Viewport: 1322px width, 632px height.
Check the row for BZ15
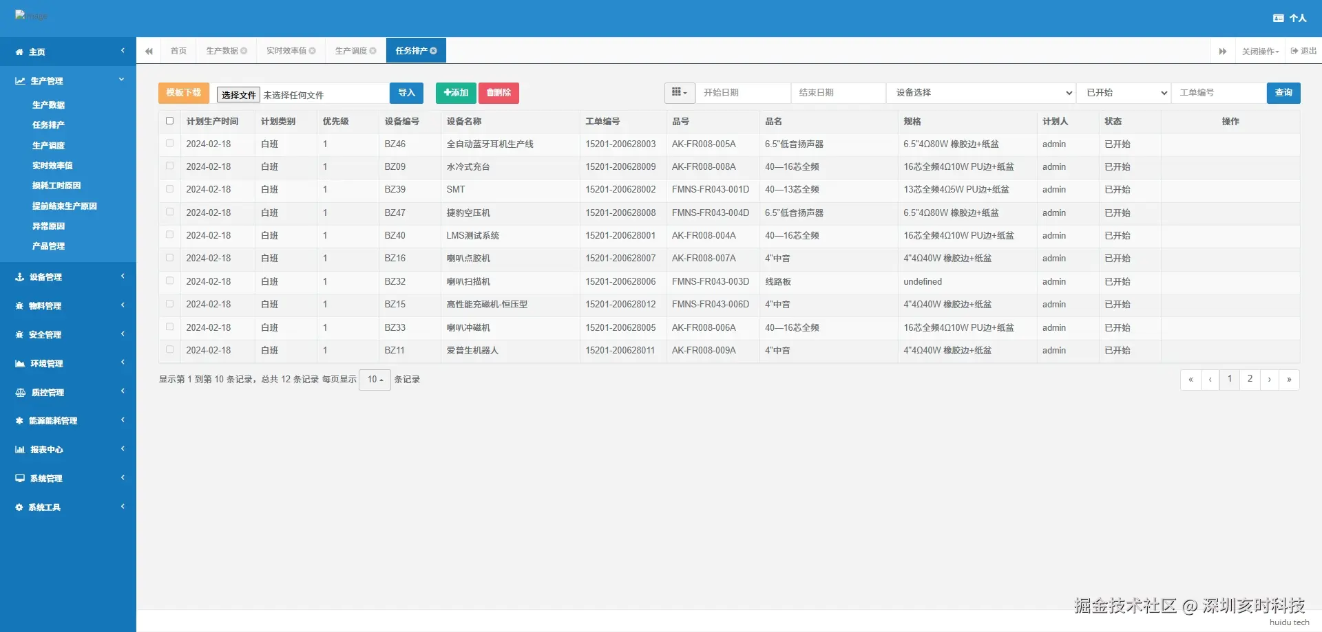169,303
